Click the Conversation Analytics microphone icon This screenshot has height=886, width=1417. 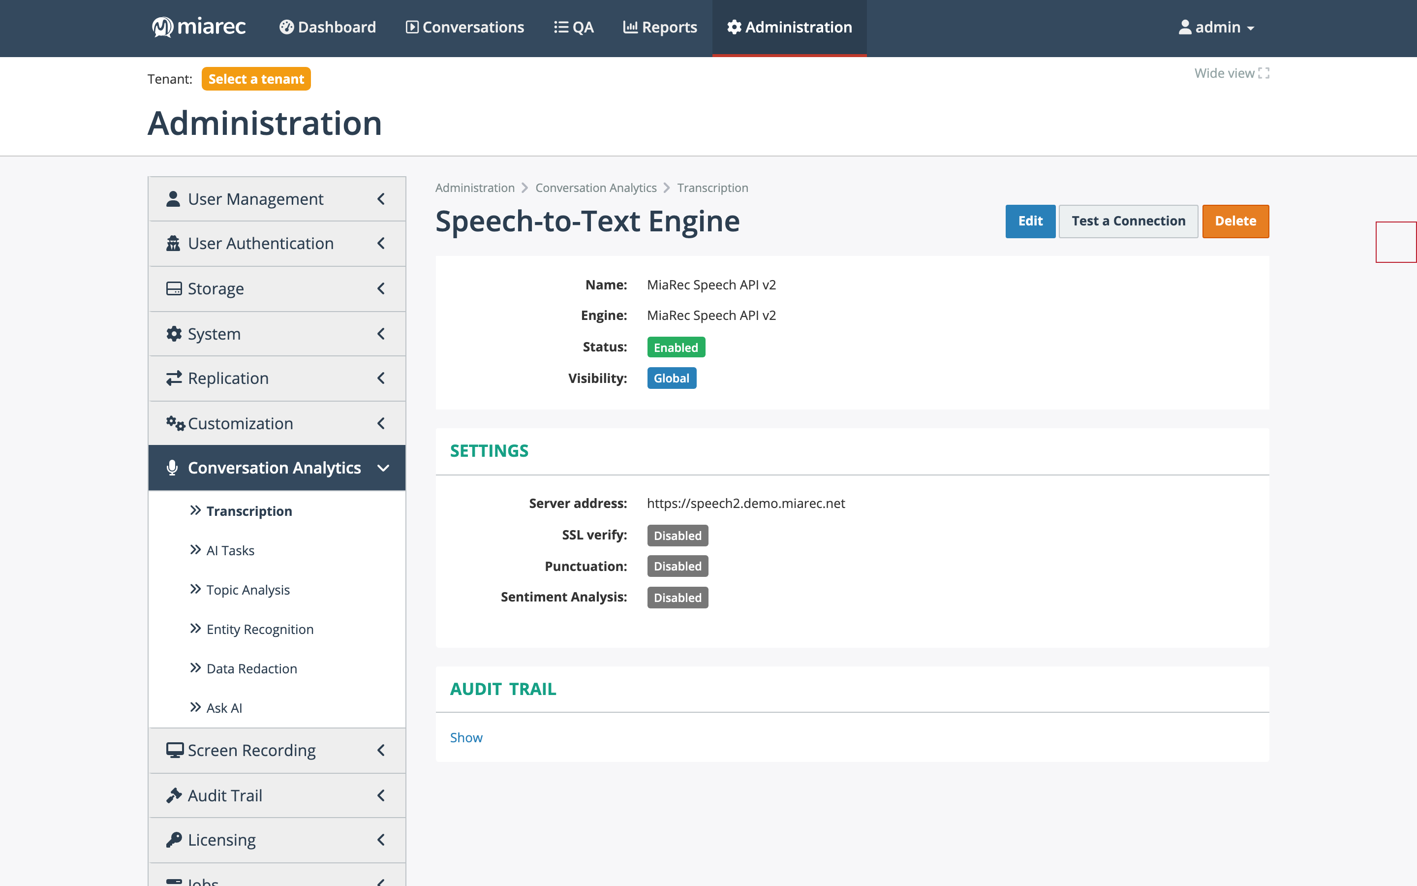coord(172,468)
